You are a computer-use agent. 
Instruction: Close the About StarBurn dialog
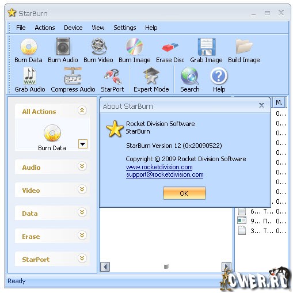pos(262,105)
